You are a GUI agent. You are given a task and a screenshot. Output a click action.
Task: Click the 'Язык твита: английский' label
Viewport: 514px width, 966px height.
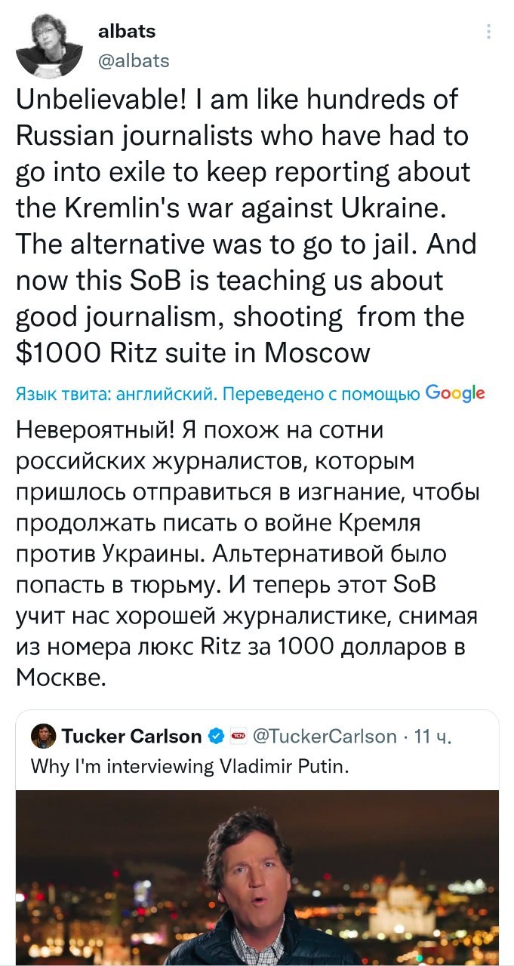pos(115,393)
